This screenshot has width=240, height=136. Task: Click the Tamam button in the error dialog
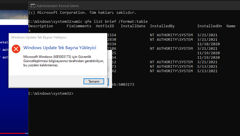tap(94, 81)
